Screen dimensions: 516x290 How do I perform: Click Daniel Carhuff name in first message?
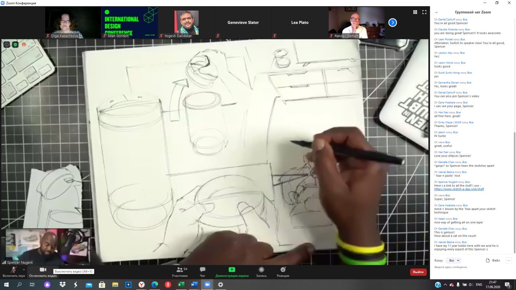point(447,19)
